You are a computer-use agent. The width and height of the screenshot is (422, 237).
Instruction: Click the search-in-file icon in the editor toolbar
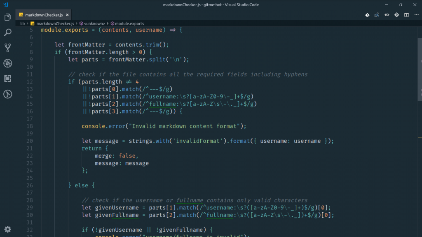(376, 14)
